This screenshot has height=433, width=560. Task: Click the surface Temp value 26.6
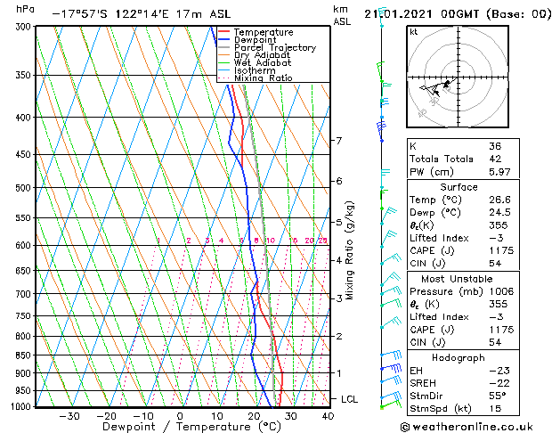tap(499, 200)
